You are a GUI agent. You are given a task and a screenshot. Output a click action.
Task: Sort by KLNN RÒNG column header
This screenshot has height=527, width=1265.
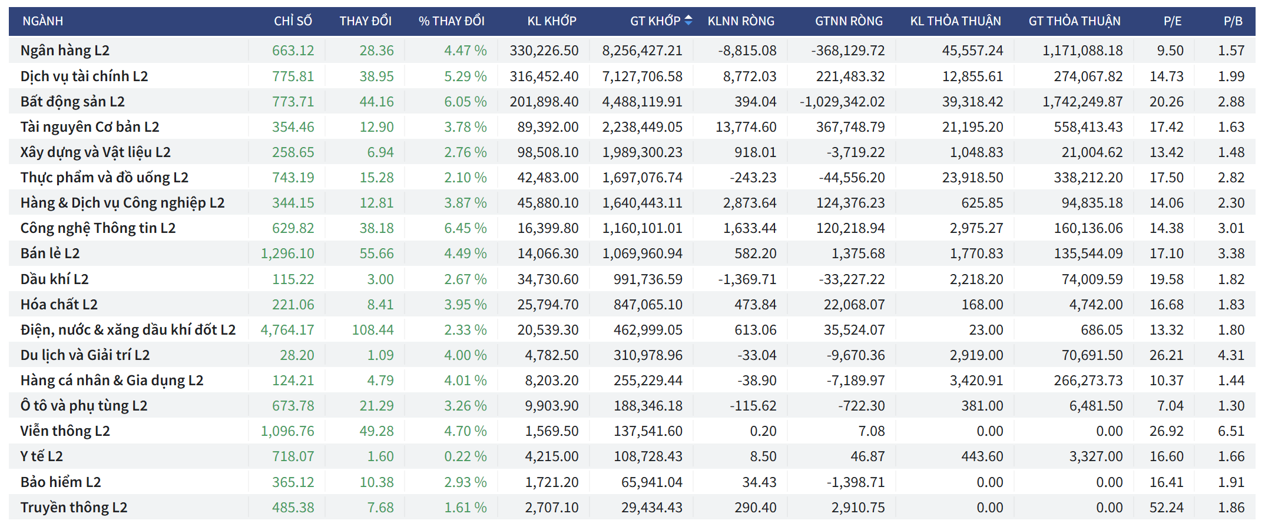[x=740, y=21]
